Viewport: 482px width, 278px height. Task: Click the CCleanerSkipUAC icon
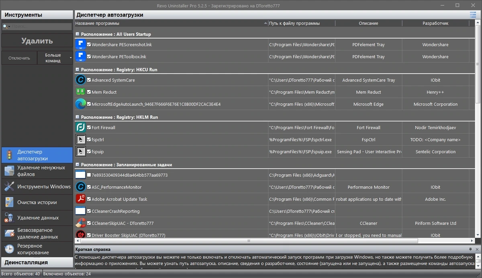[x=81, y=223]
